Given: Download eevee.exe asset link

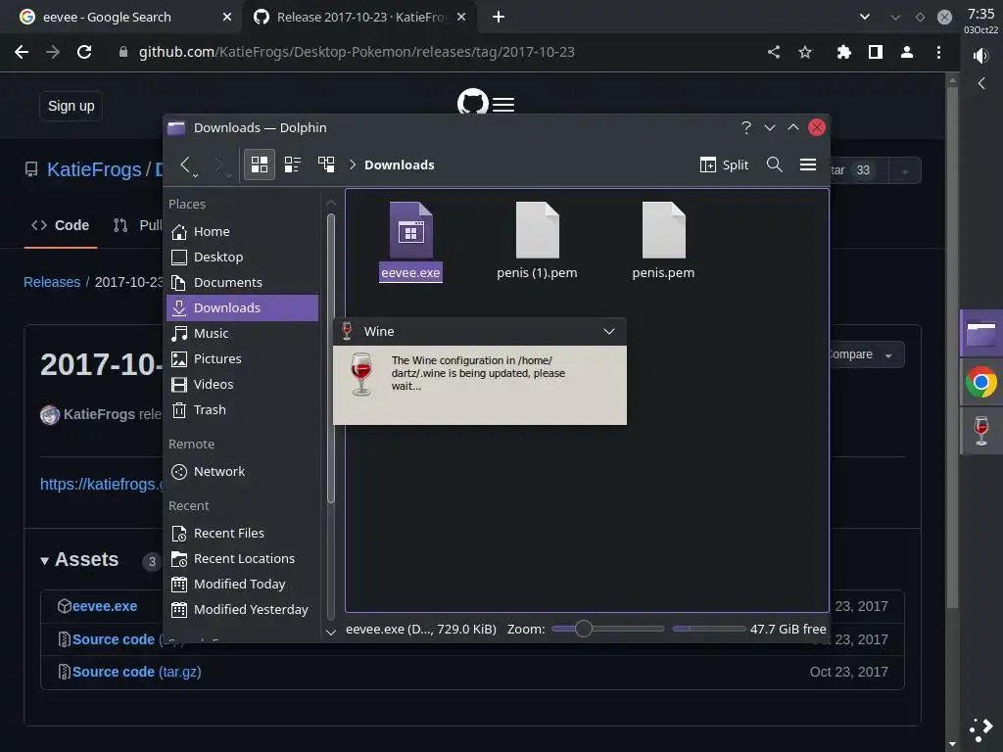Looking at the screenshot, I should tap(104, 606).
